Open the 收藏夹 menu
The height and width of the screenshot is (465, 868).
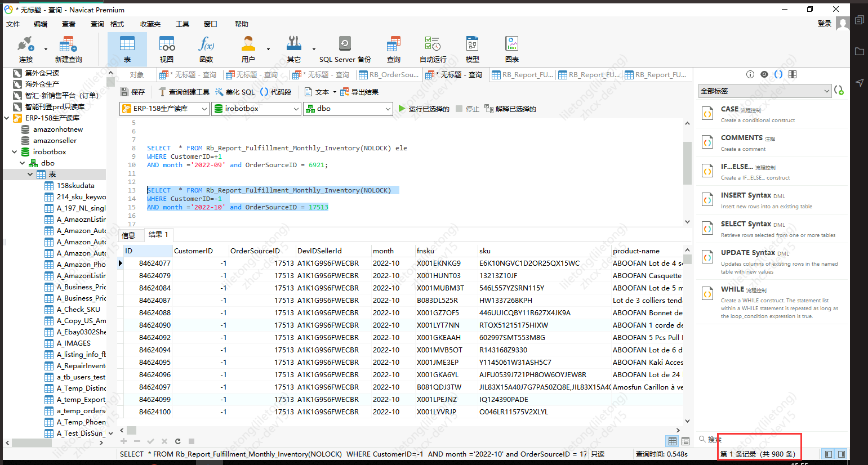tap(150, 24)
